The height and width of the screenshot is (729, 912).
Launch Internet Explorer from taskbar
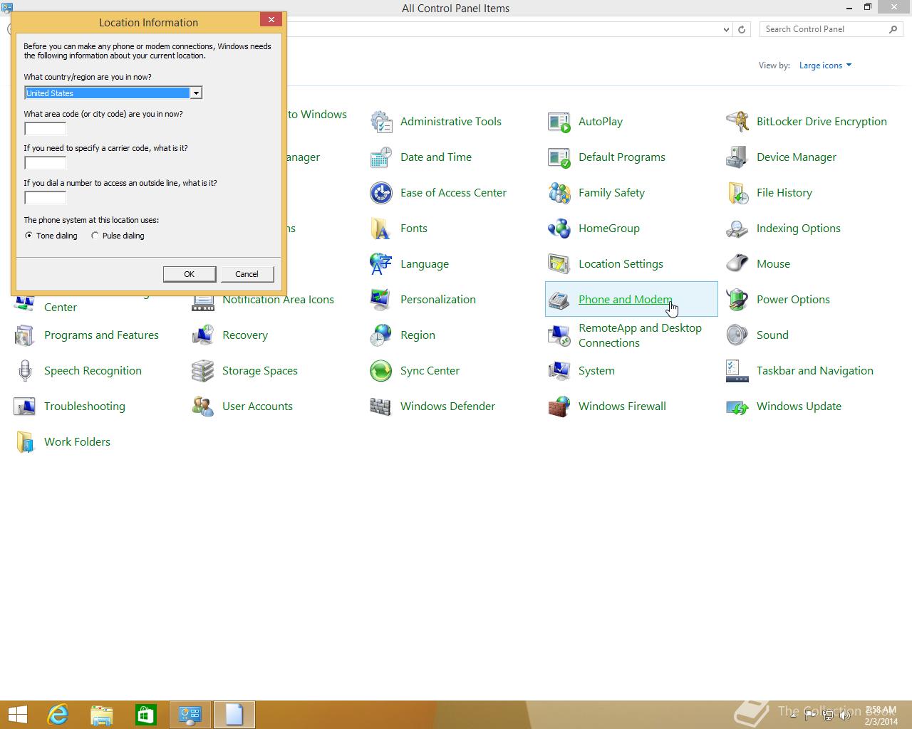[x=57, y=715]
